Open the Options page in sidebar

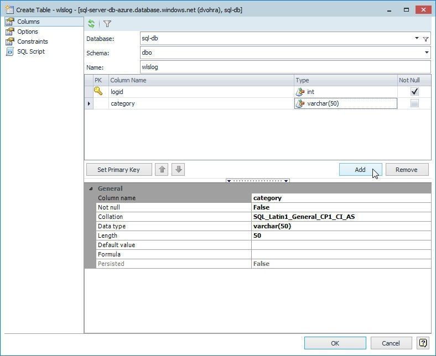point(28,32)
